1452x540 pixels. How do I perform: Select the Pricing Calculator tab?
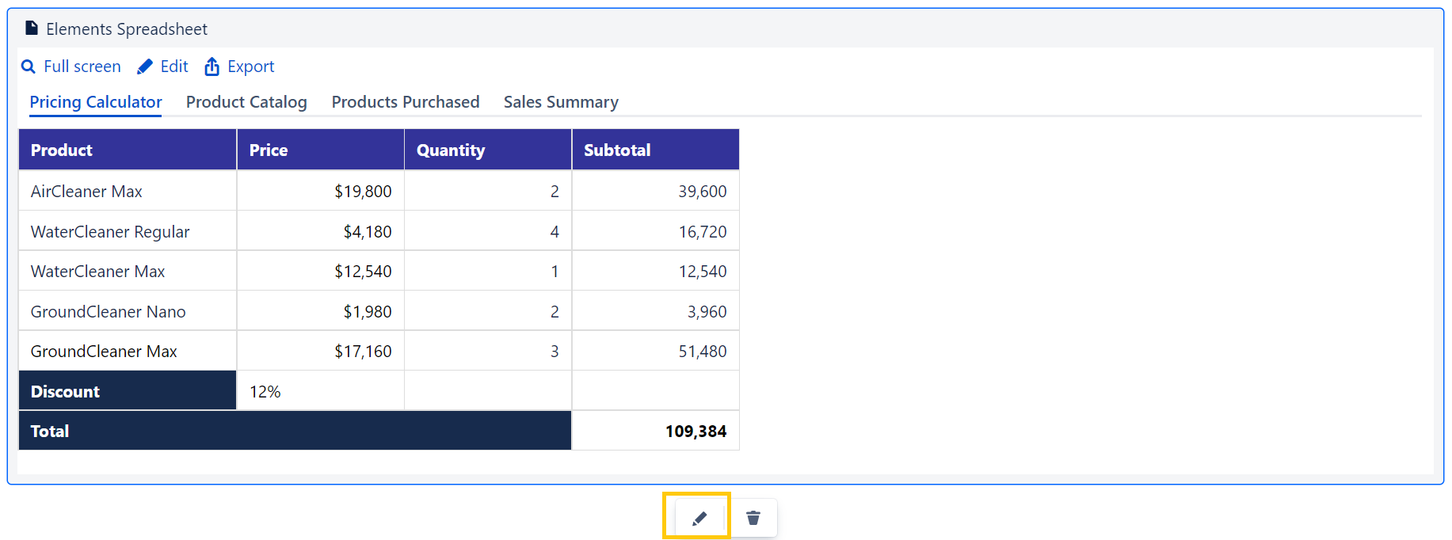[x=96, y=102]
